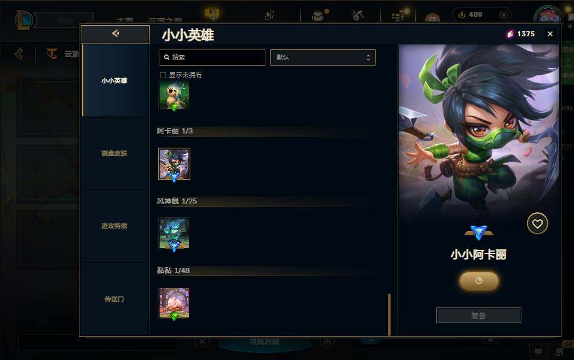Image resolution: width=574 pixels, height=360 pixels.
Task: Click the double-chevron back button
Action: point(115,34)
